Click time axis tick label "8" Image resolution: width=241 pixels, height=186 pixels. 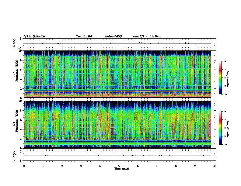click(x=176, y=166)
